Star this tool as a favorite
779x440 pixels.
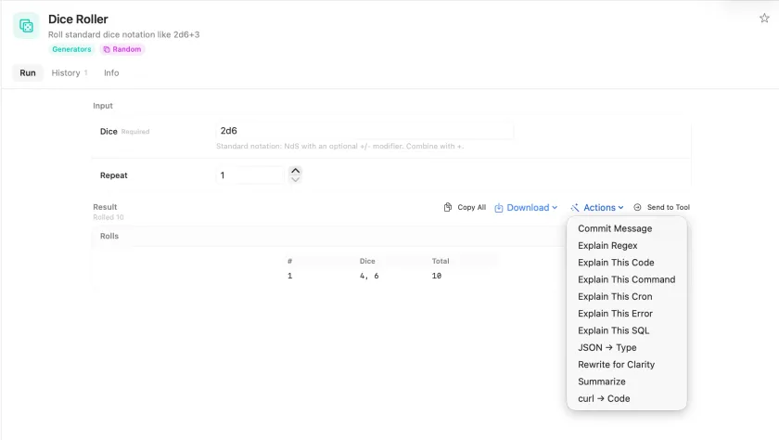click(x=764, y=19)
